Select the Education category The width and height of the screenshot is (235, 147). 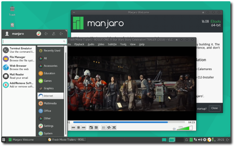[x=50, y=73]
